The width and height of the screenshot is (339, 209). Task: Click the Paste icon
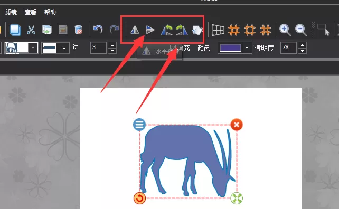[x=47, y=30]
